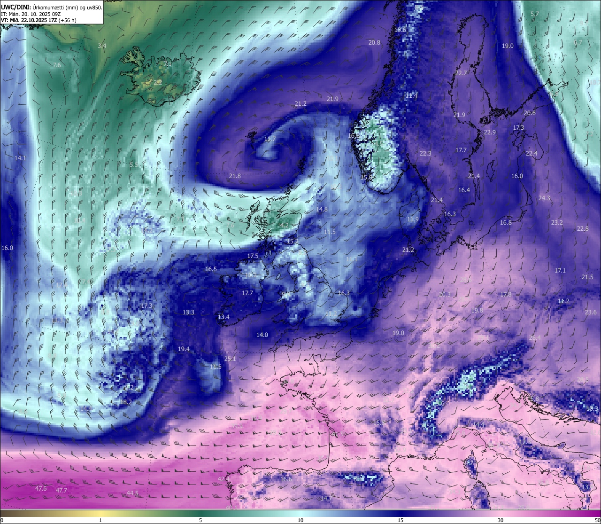Click the 30 tick on the color scale
The height and width of the screenshot is (524, 601).
pyautogui.click(x=501, y=520)
